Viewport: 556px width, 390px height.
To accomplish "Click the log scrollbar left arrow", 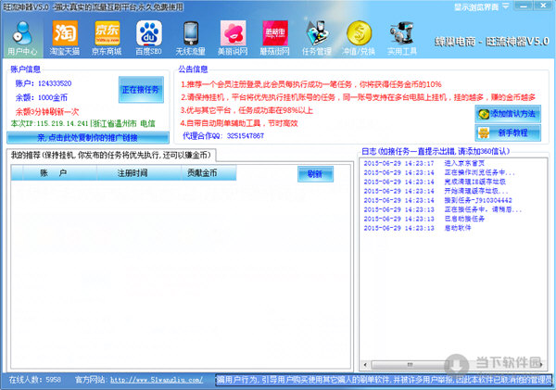I will (365, 364).
